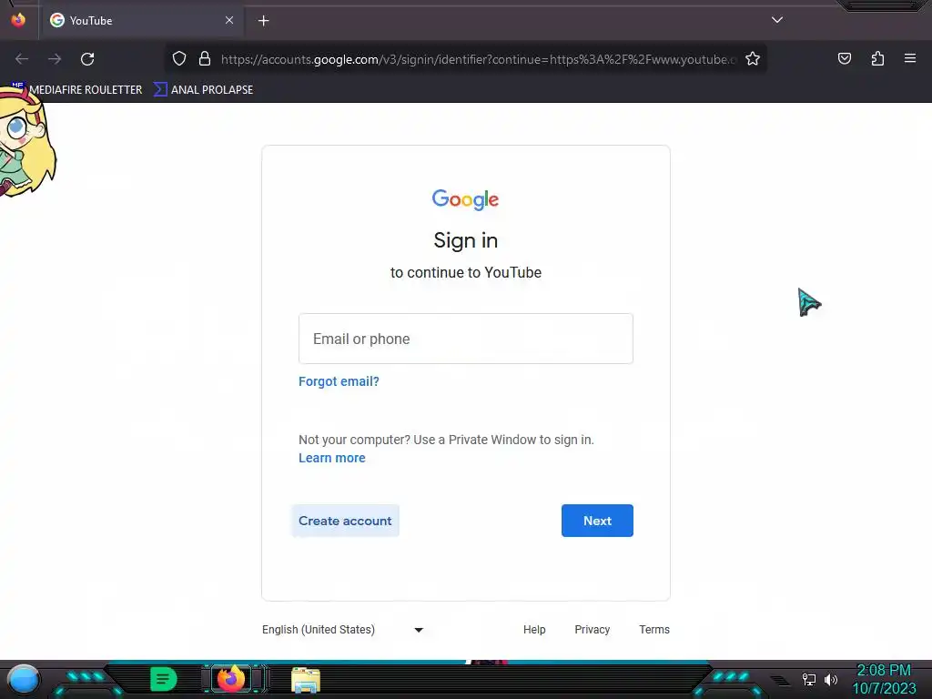
Task: Open the Extensions menu
Action: (x=877, y=58)
